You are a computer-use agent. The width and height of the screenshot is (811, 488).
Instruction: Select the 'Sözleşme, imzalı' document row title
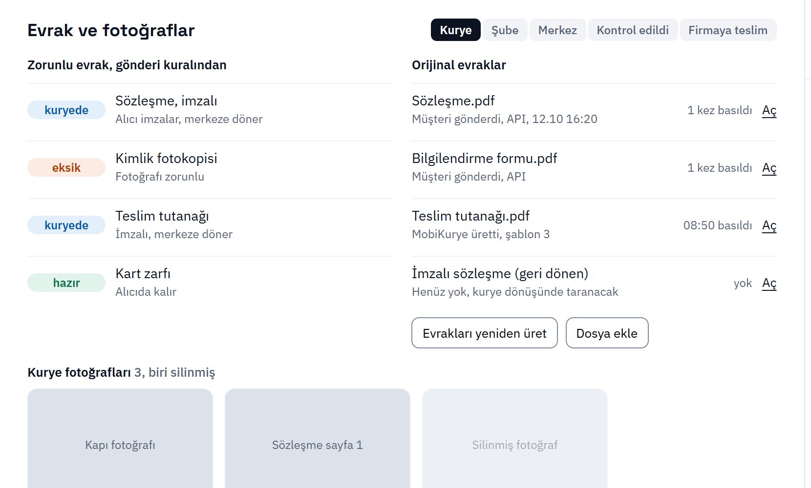coord(166,101)
